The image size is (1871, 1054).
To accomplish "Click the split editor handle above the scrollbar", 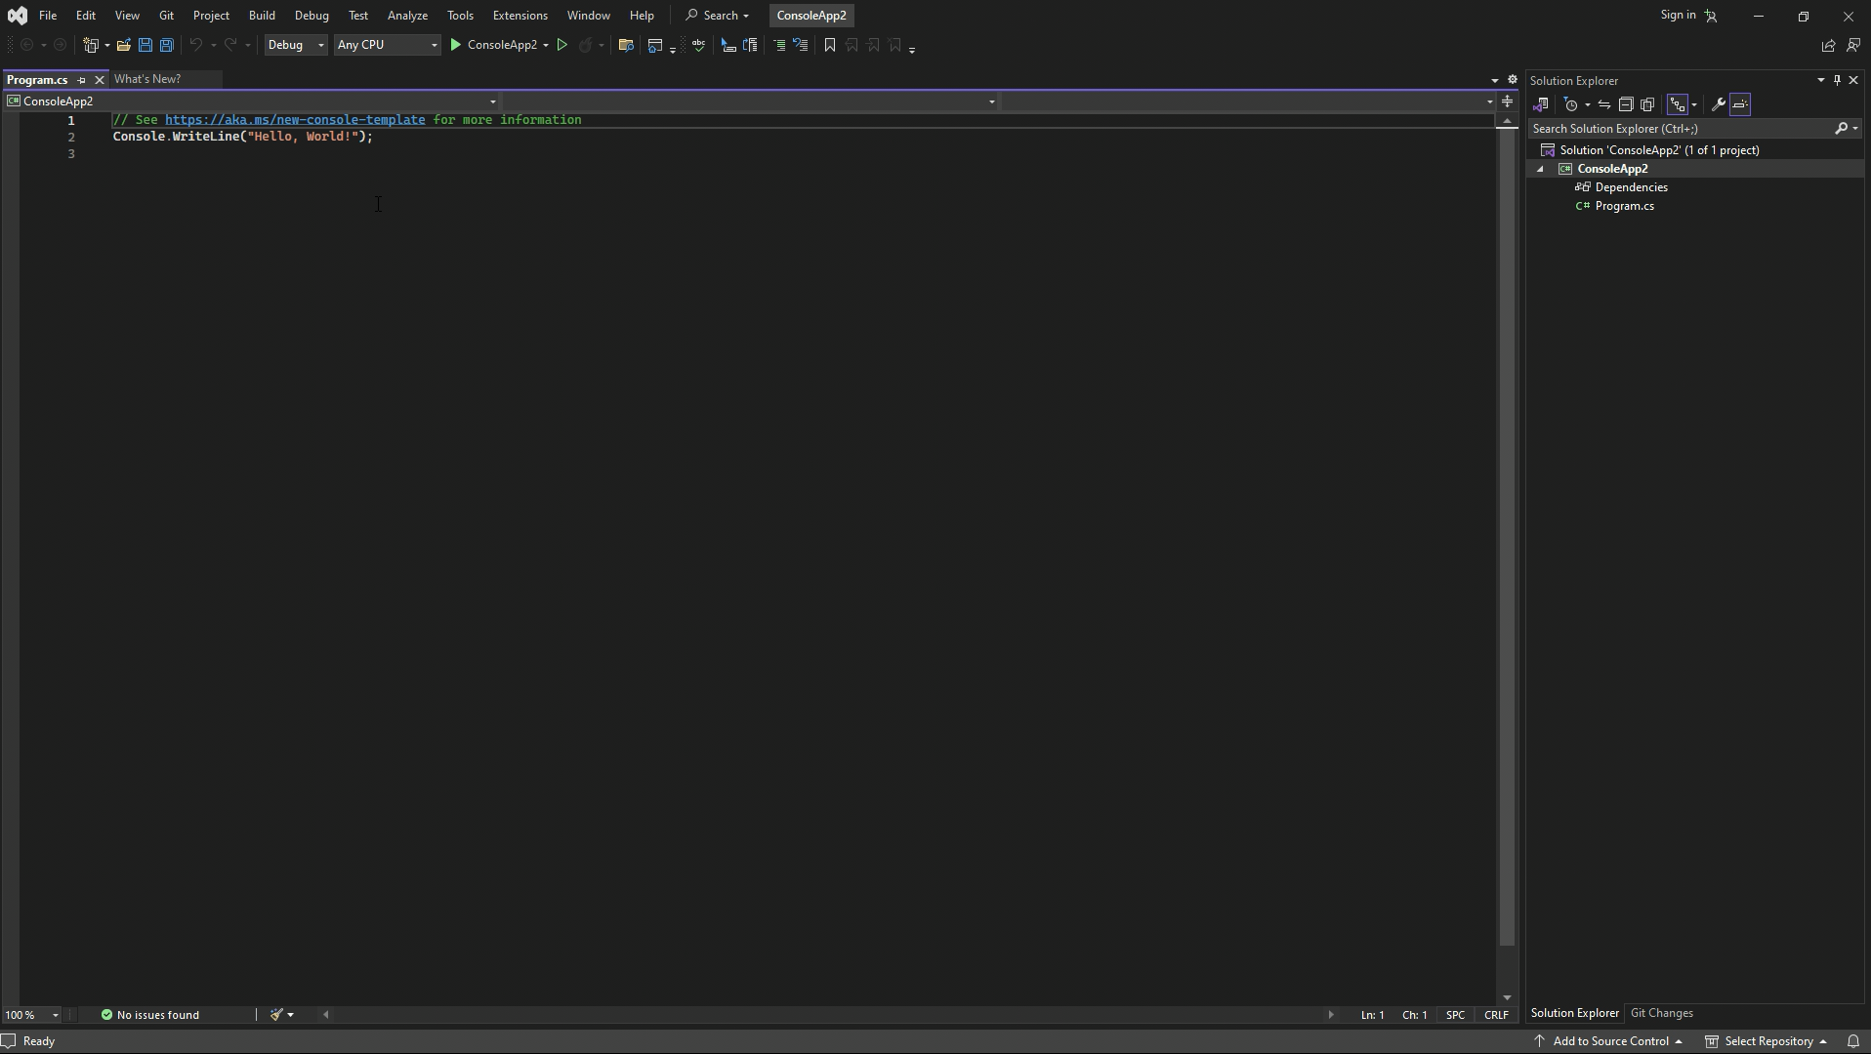I will [x=1507, y=101].
